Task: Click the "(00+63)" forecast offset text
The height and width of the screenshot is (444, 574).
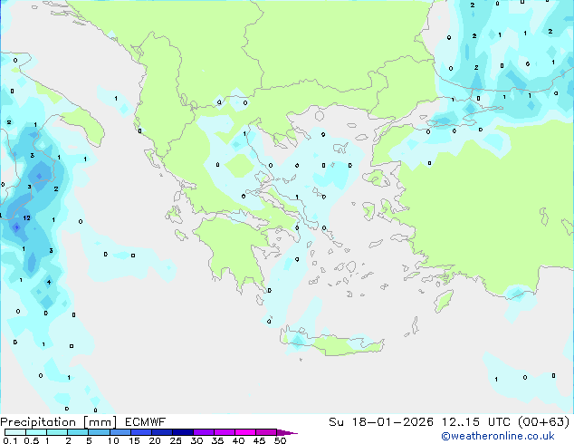Action: (x=544, y=422)
